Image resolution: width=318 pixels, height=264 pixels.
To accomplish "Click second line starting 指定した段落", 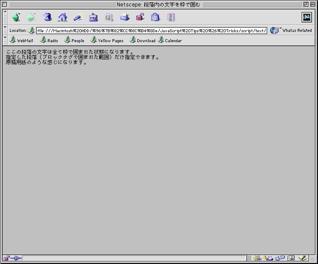I will [82, 57].
